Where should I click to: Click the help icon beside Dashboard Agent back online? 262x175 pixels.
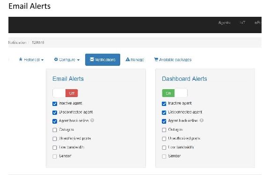pyautogui.click(x=202, y=120)
